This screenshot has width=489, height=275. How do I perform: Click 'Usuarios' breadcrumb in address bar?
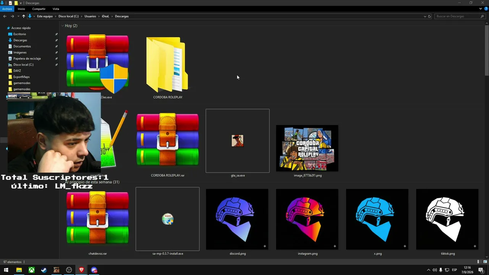coord(90,16)
